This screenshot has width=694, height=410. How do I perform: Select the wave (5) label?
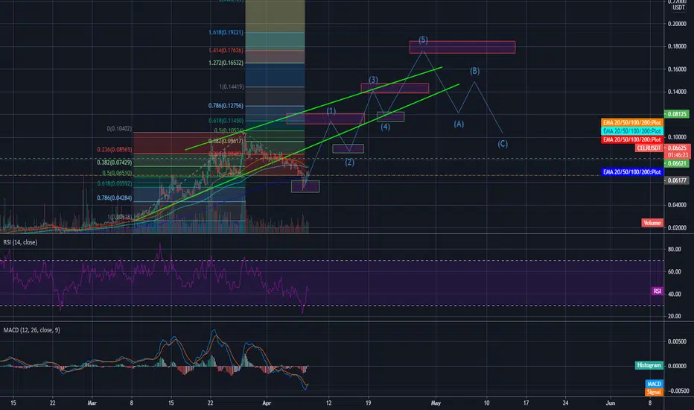point(423,40)
